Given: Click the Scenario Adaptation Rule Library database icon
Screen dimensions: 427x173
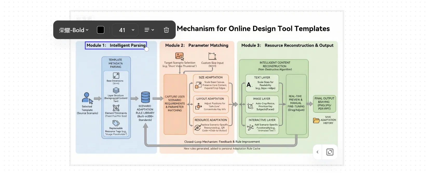Looking at the screenshot, I should 145,97.
